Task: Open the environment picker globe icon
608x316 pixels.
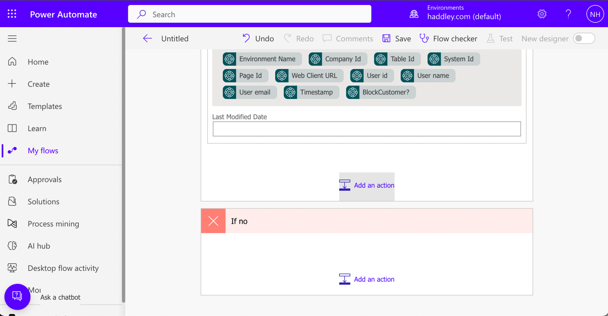Action: click(414, 14)
